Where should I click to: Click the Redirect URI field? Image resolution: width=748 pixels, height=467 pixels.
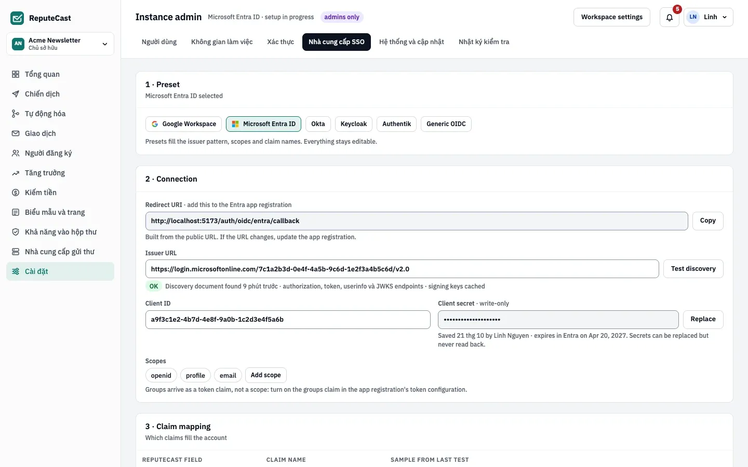coord(417,221)
